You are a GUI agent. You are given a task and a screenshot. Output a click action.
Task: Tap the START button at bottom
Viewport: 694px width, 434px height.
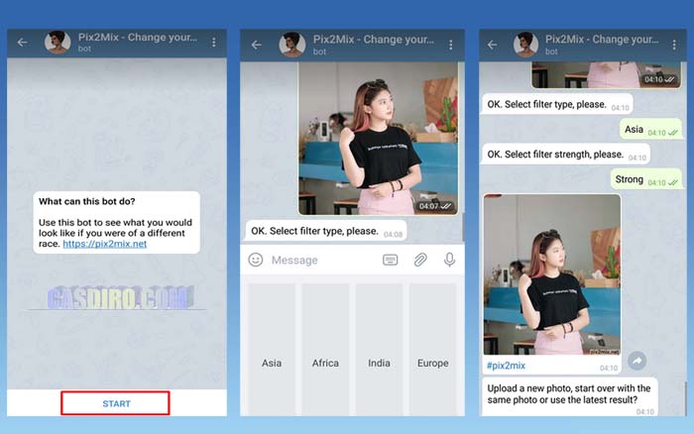[115, 403]
